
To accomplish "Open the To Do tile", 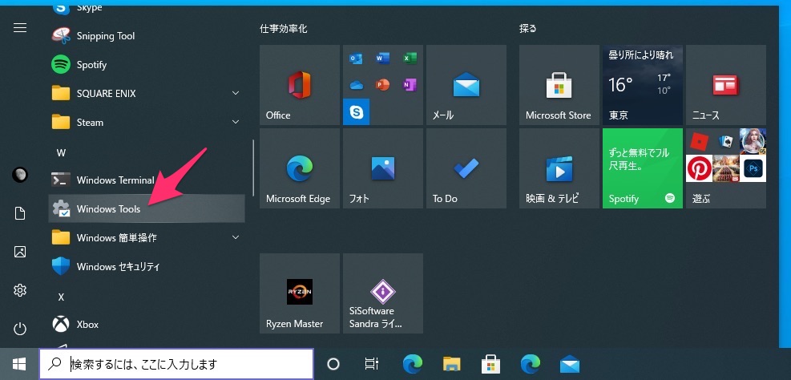I will 466,168.
